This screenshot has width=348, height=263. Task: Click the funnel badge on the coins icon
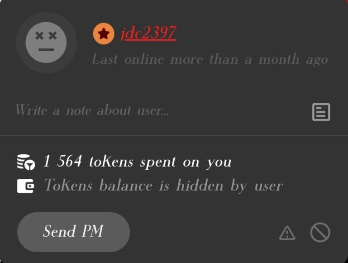point(30,165)
